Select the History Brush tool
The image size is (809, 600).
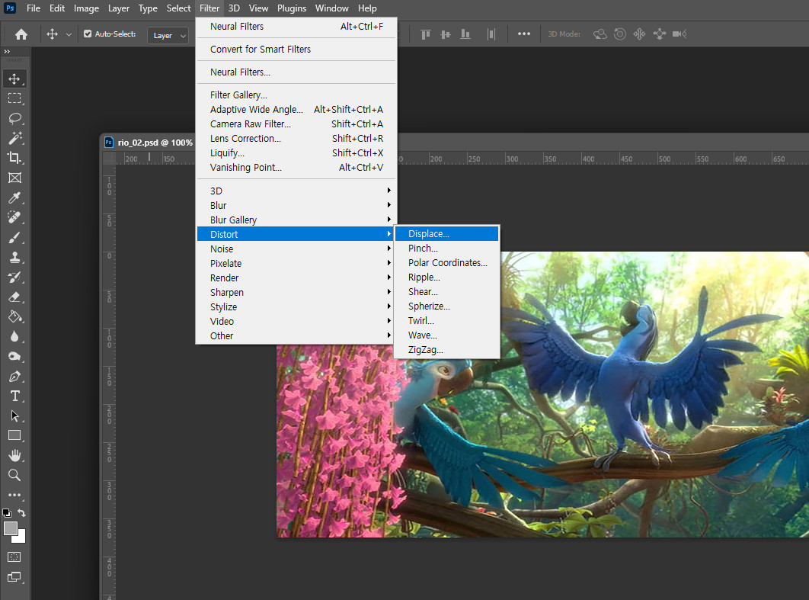[x=14, y=278]
